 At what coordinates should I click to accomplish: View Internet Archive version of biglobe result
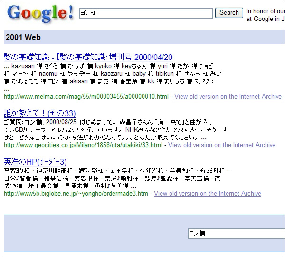click(x=208, y=194)
